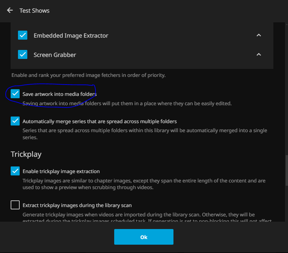Screen dimensions: 288x253
Task: Toggle Save artwork into media folders checkbox
Action: pos(15,94)
